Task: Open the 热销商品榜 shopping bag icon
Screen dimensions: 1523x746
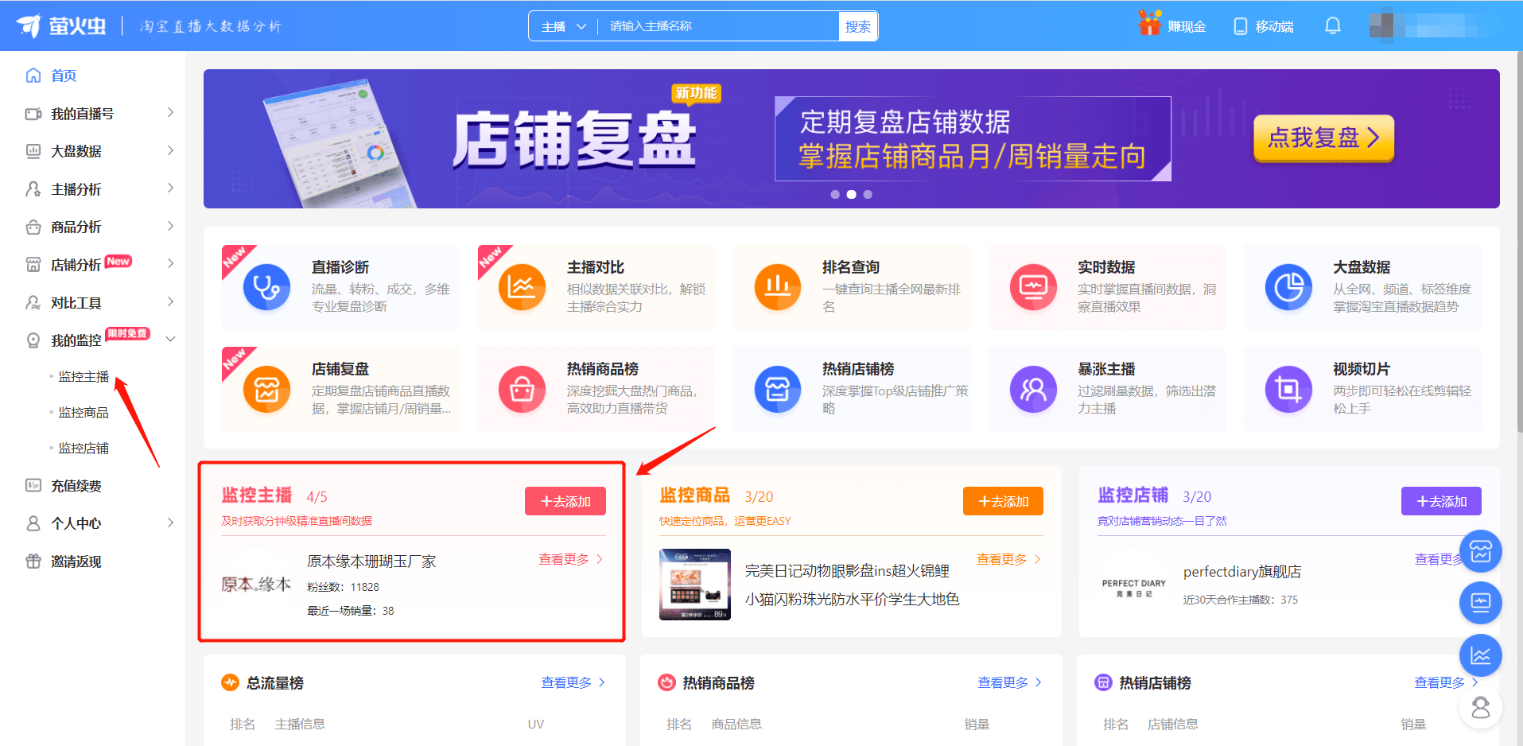Action: 522,389
